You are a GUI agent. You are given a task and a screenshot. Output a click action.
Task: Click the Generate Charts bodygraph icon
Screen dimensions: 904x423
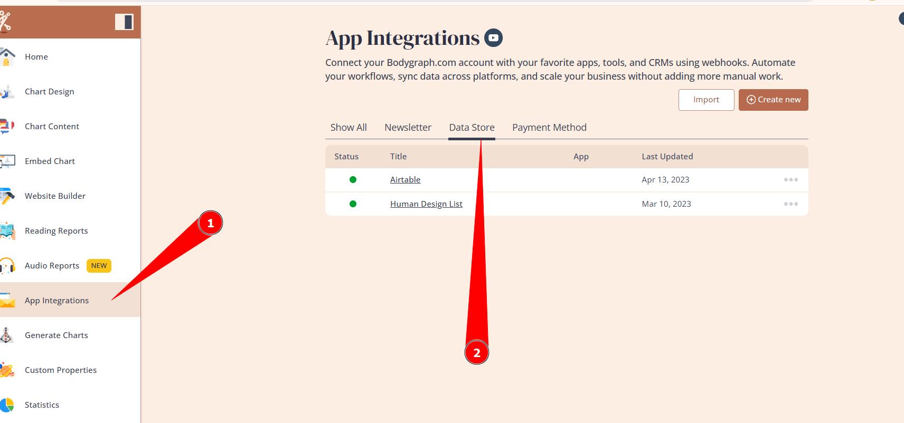click(x=6, y=335)
